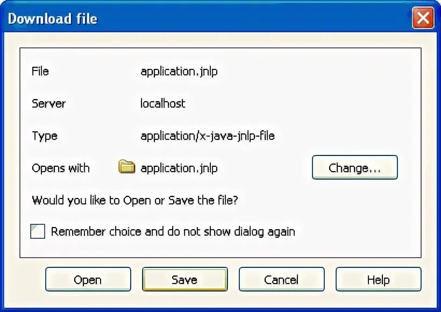Click the application/x-java-jnlp-file type text
441x312 pixels.
[x=208, y=136]
